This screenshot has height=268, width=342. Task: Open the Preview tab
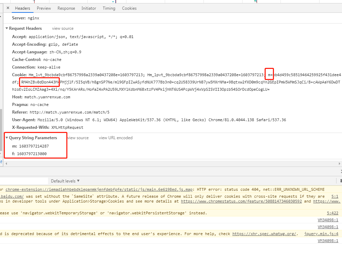tap(44, 8)
